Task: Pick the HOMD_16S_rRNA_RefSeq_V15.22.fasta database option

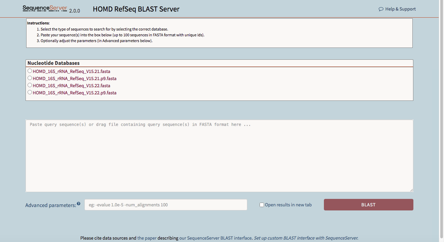Action: coord(30,85)
